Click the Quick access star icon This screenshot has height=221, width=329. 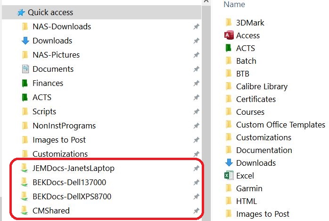click(x=21, y=12)
